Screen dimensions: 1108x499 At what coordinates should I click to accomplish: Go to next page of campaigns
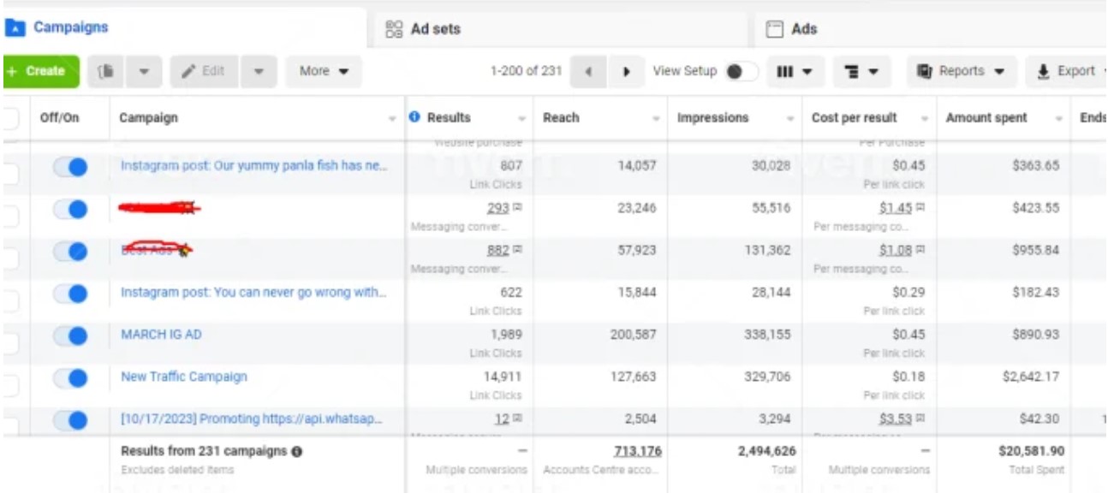pyautogui.click(x=627, y=72)
